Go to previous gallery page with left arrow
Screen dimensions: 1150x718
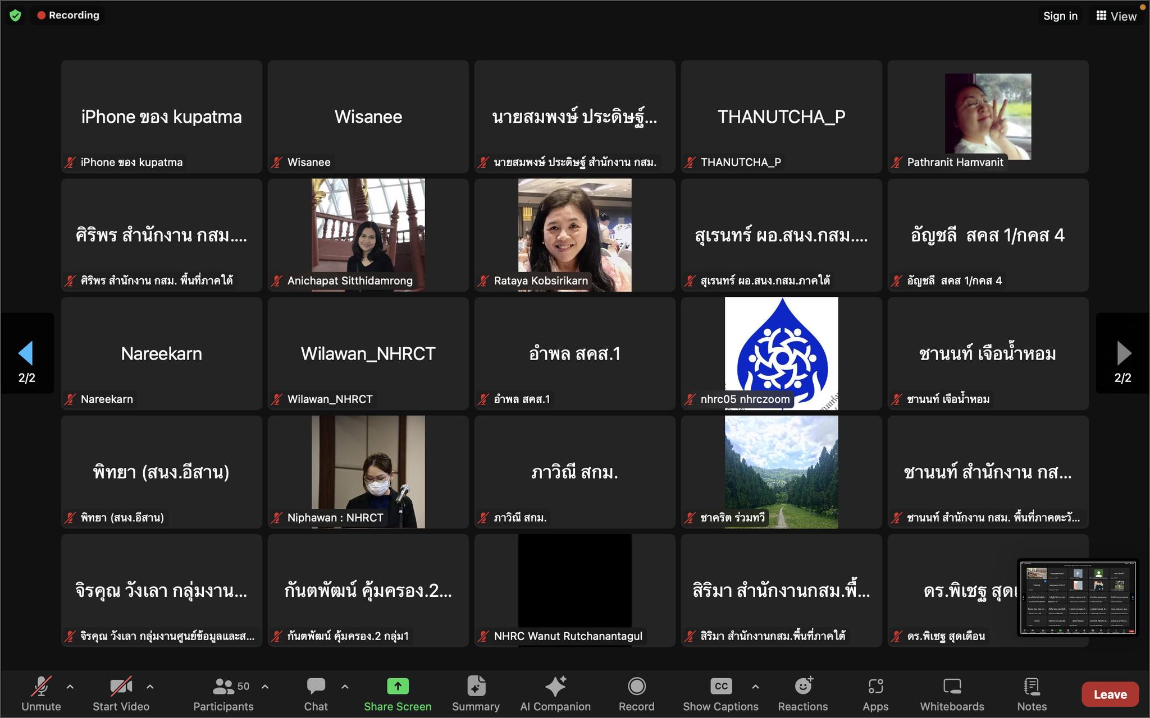coord(26,353)
